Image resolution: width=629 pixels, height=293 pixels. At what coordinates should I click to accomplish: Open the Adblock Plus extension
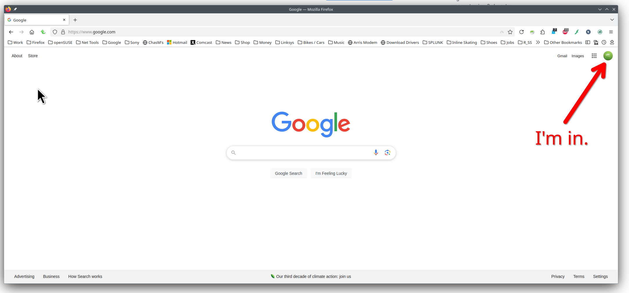point(565,31)
